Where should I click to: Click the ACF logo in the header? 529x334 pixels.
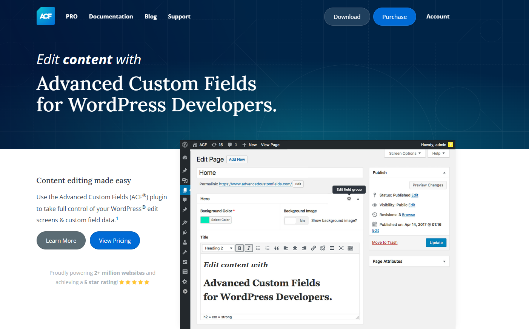point(46,16)
